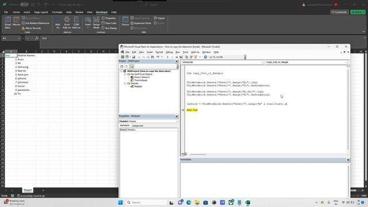
Task: Toggle Use Relative References option
Action: point(36,23)
